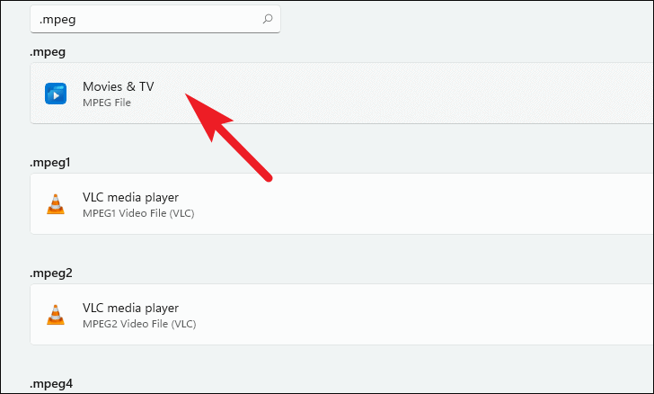Click the red arrow annotation
The image size is (654, 394).
point(228,138)
